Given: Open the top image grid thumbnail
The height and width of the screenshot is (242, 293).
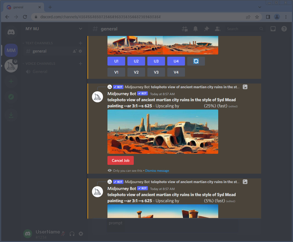Looking at the screenshot, I should (x=163, y=45).
